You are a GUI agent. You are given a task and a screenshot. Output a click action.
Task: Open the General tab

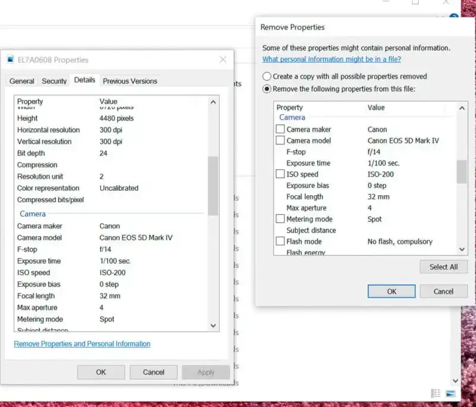(22, 81)
